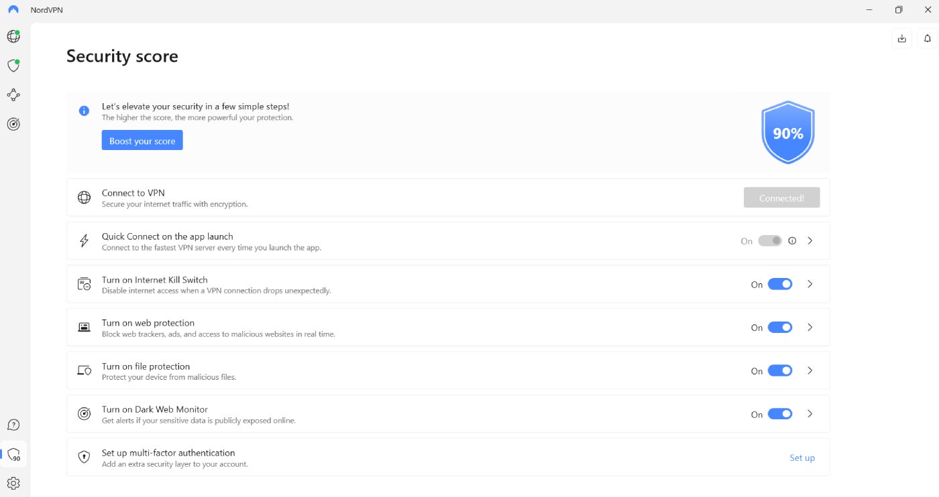Click Turn on file protection text

146,366
